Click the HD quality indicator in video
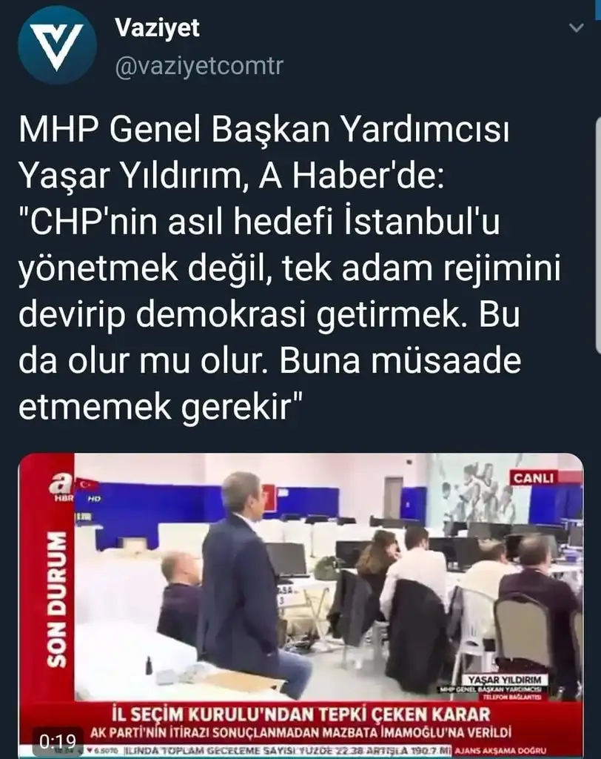The height and width of the screenshot is (759, 601). point(94,499)
